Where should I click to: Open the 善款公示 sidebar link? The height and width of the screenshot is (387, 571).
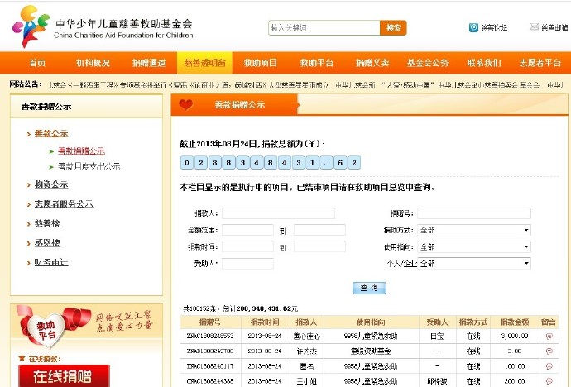51,133
